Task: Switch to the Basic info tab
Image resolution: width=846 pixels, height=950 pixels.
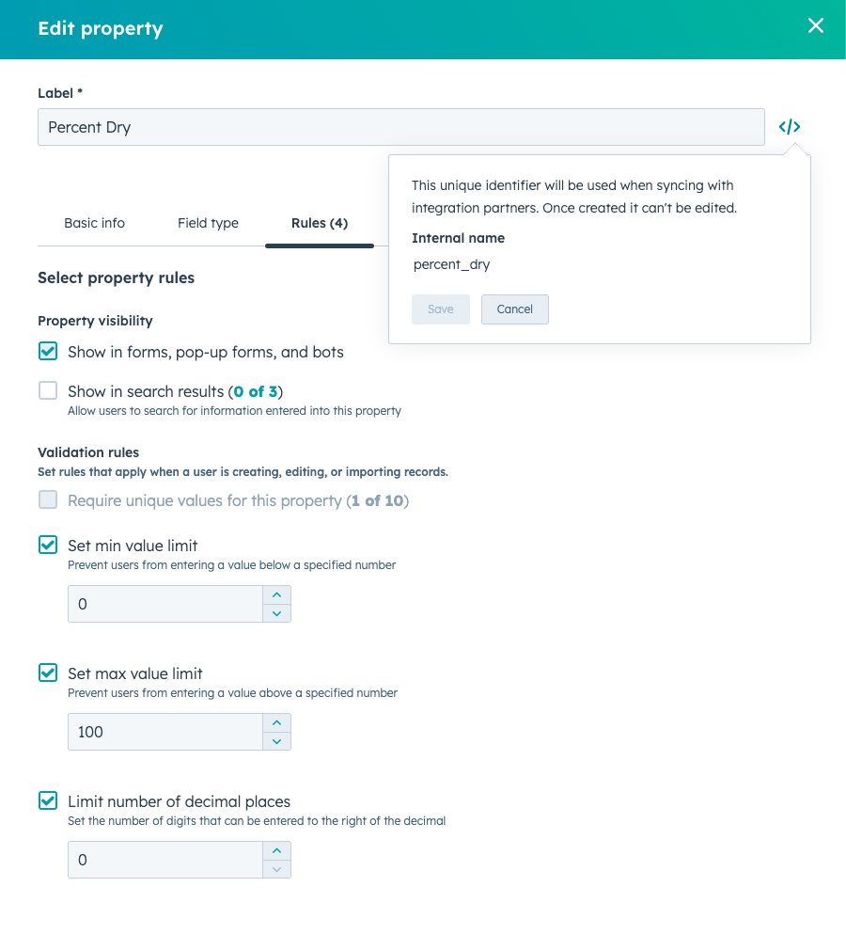Action: tap(94, 223)
